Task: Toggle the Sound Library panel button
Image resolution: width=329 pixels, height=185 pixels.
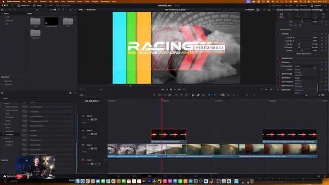Action: [63, 6]
